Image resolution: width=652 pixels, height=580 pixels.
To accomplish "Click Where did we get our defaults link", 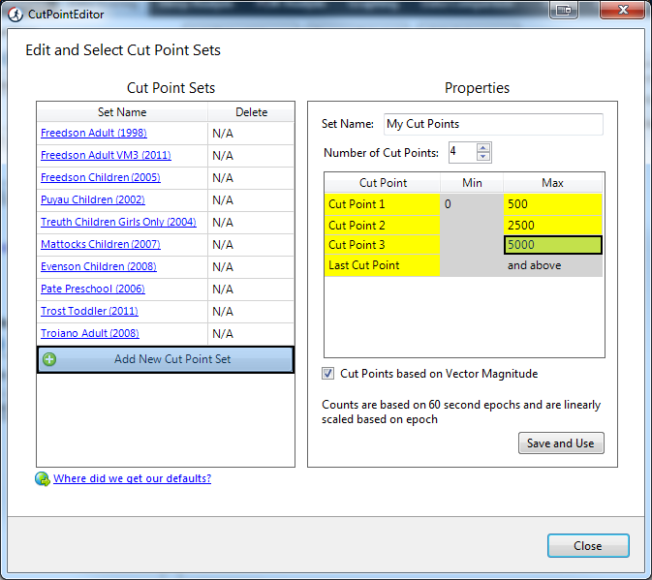I will tap(132, 478).
